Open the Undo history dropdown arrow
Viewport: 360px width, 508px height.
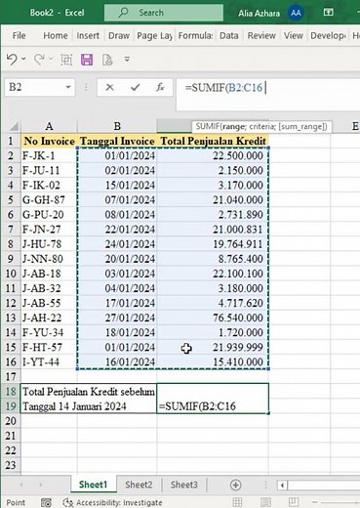coord(23,60)
